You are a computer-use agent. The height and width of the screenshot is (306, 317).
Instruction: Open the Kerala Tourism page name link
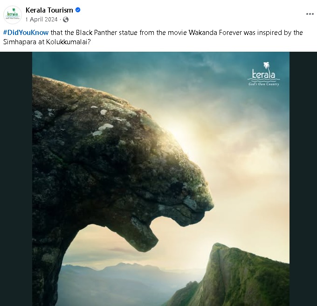49,10
